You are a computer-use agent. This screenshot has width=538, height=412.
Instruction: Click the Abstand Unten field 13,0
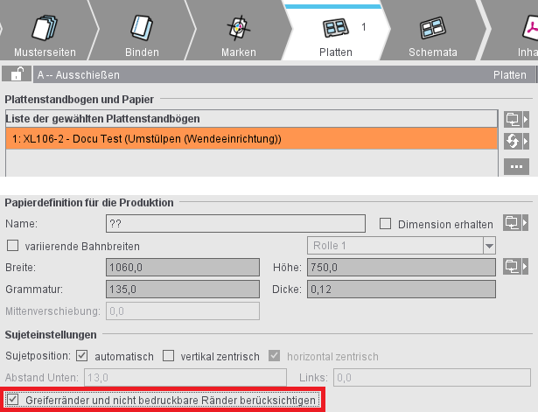(185, 377)
